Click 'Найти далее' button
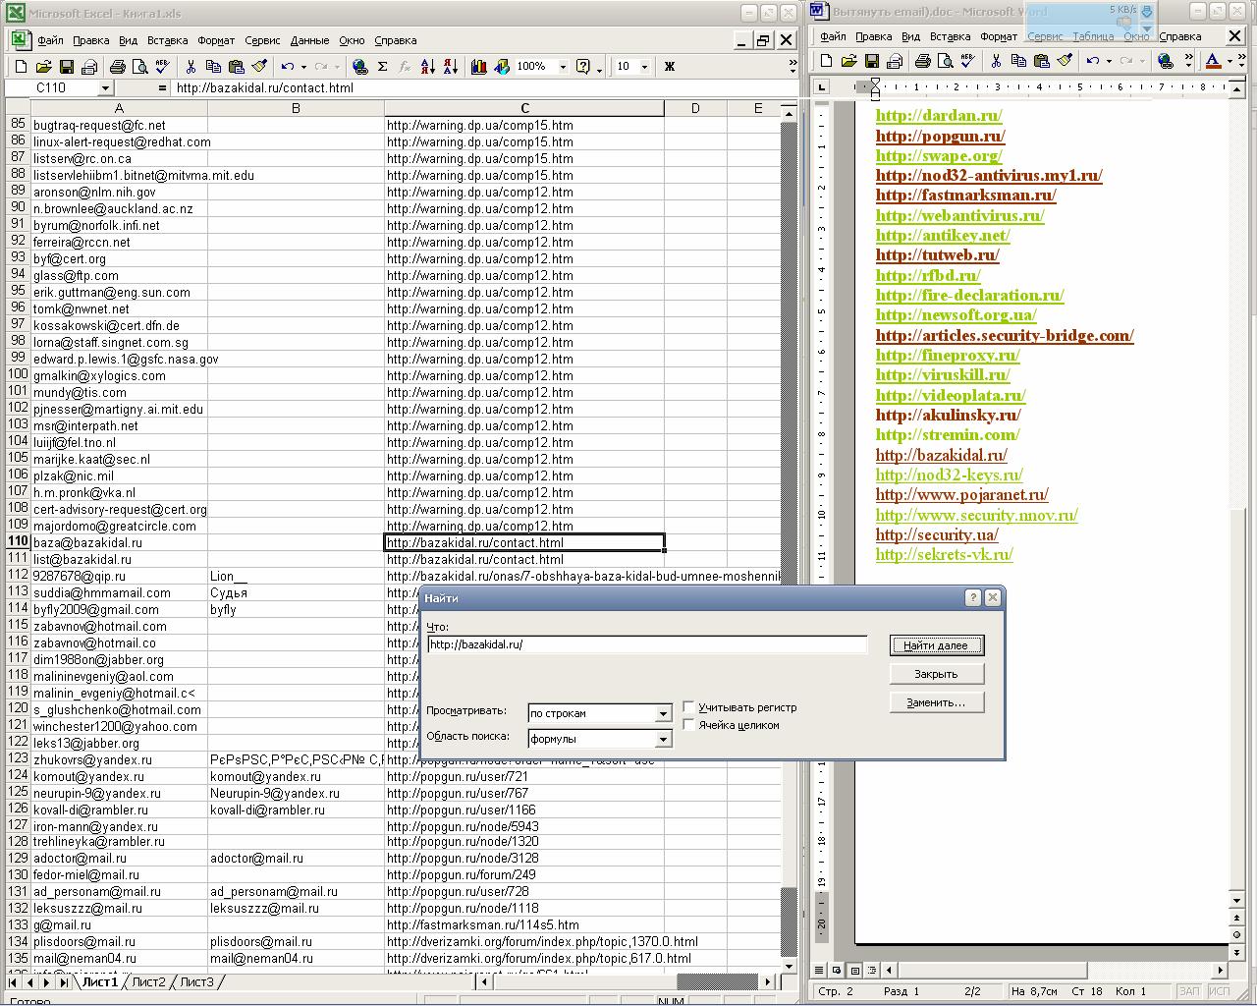This screenshot has width=1257, height=1006. (936, 645)
